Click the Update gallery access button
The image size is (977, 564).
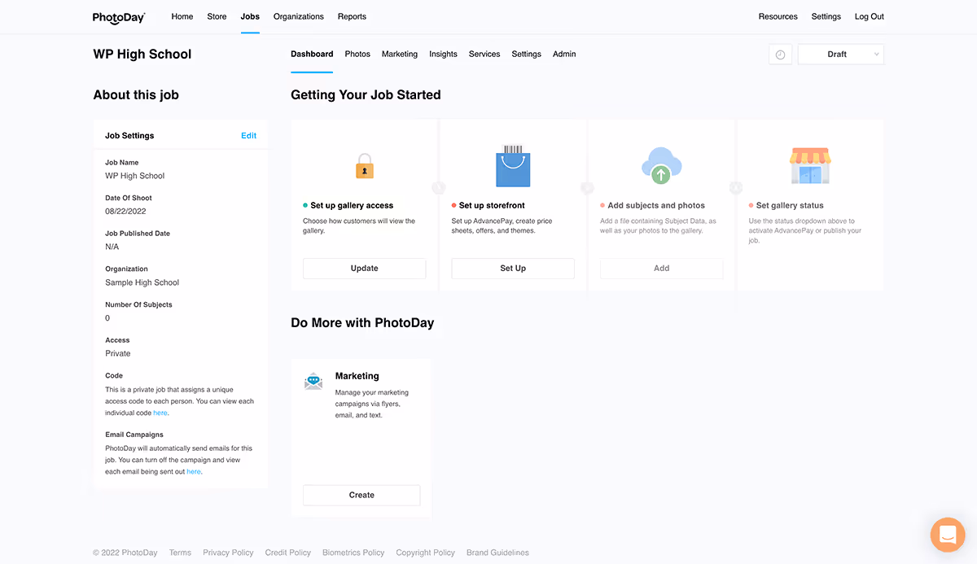tap(365, 269)
